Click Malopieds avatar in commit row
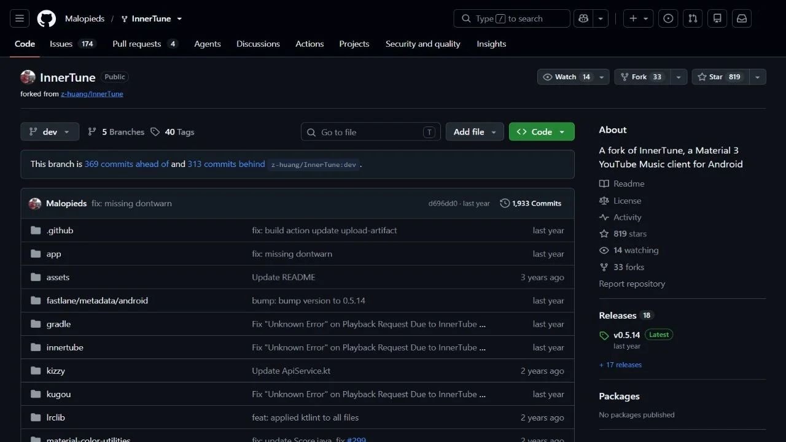Viewport: 786px width, 442px height. tap(35, 203)
